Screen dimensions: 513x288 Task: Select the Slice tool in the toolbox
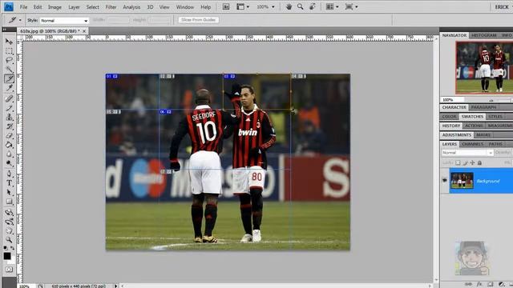[x=9, y=78]
